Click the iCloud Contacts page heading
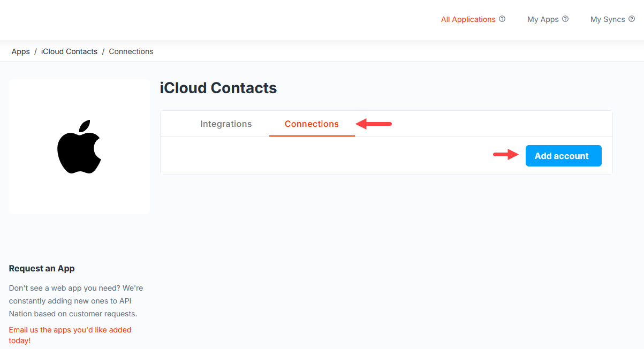The image size is (644, 349). (x=218, y=88)
